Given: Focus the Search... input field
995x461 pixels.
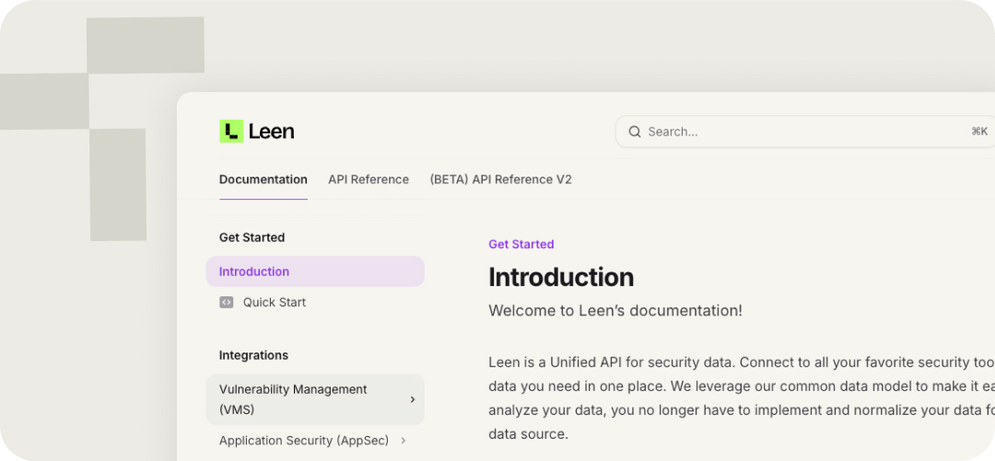Looking at the screenshot, I should (806, 132).
